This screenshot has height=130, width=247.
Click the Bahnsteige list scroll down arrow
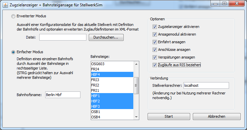pos(136,117)
